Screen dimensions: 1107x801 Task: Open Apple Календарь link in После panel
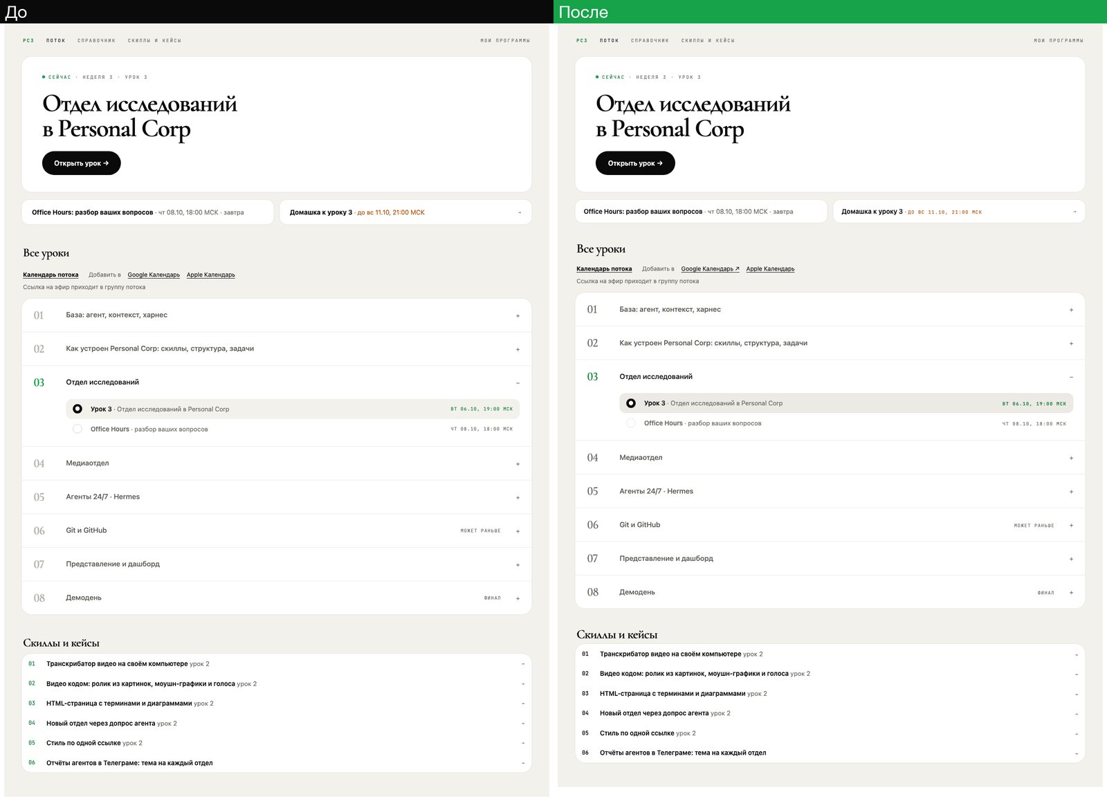click(770, 269)
